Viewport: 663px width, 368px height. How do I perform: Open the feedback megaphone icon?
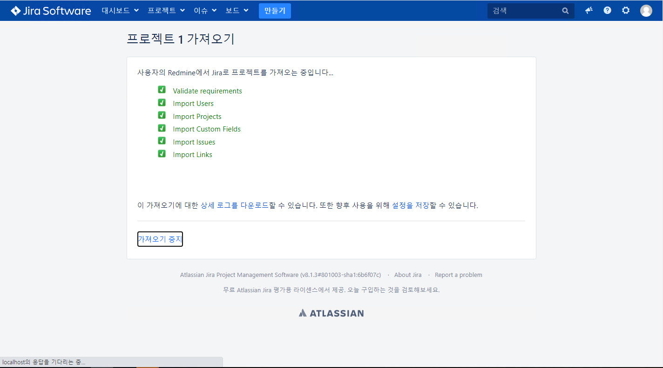[589, 10]
